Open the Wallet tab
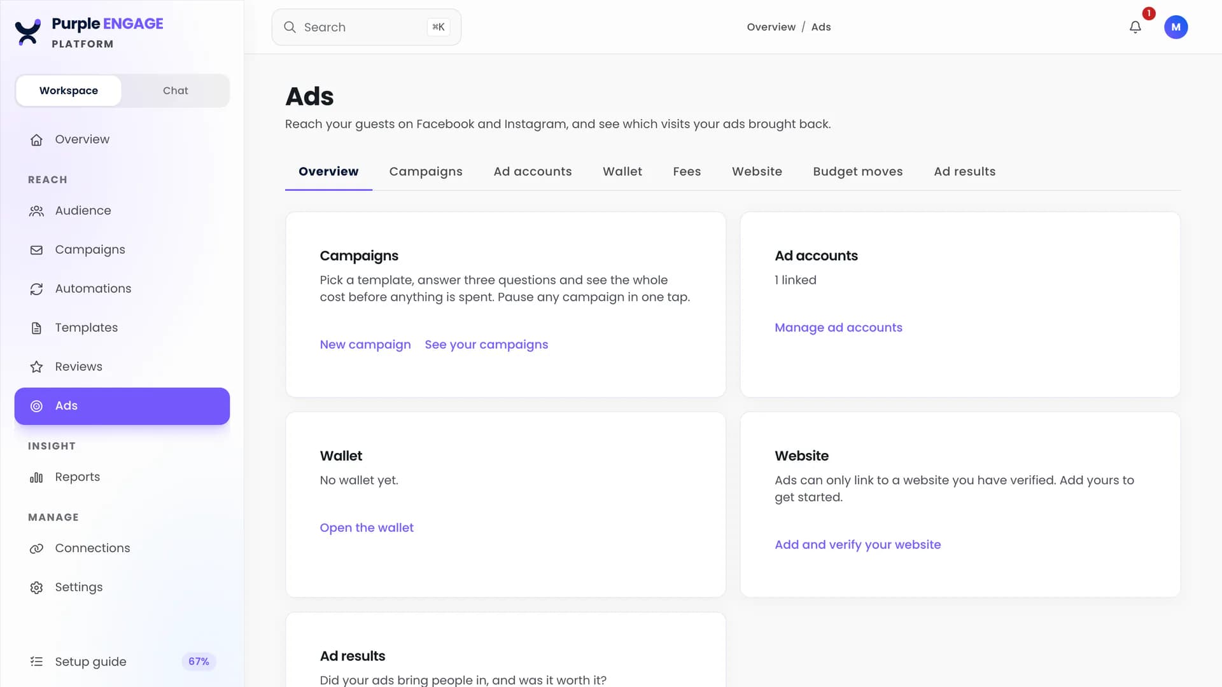 pos(622,172)
